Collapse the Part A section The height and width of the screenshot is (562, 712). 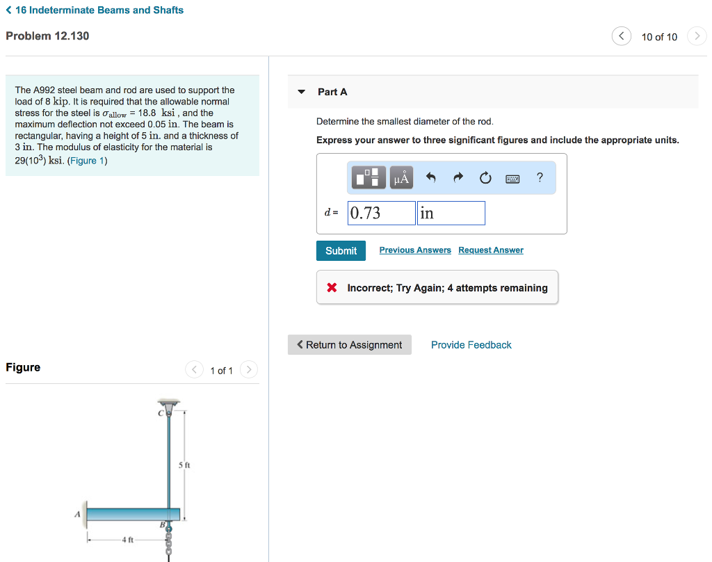(301, 91)
